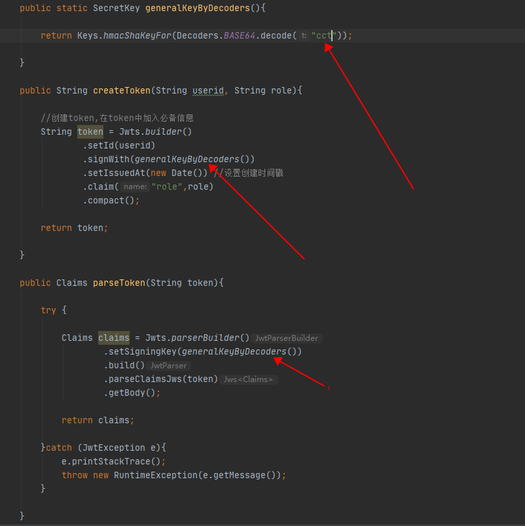This screenshot has height=526, width=525.
Task: Click the parseToken method name
Action: click(118, 283)
